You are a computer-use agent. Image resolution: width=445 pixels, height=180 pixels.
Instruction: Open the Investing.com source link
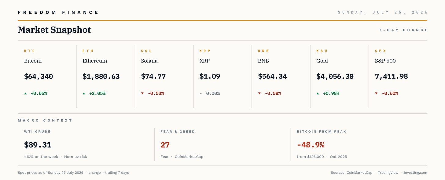[x=415, y=173]
